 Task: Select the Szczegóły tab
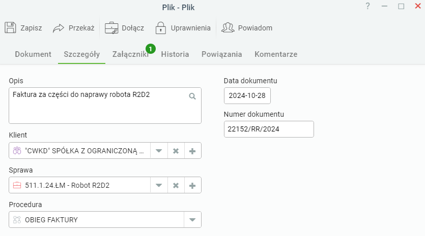pyautogui.click(x=81, y=54)
